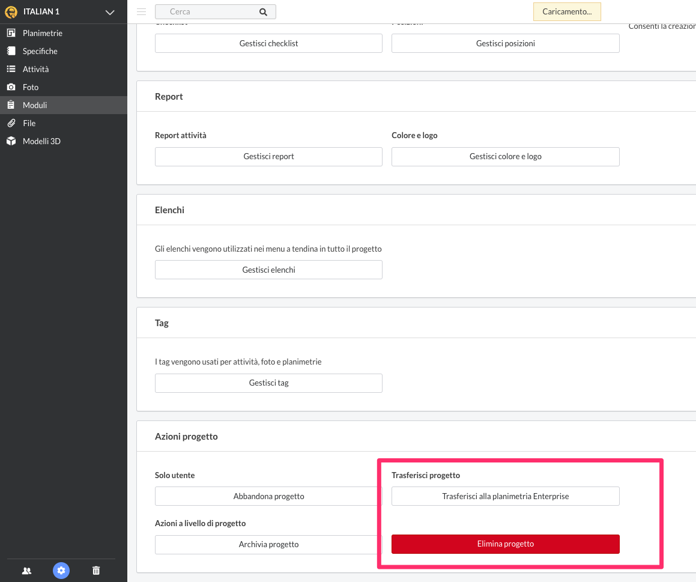Toggle the hamburger menu to collapse sidebar
Screen dimensions: 696x582
[x=142, y=11]
